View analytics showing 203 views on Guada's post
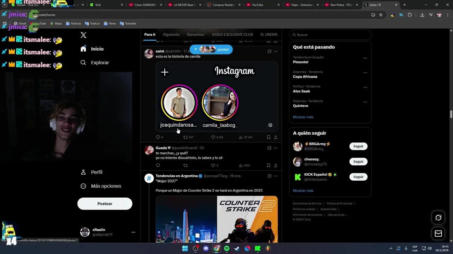The image size is (453, 254). pos(244,165)
